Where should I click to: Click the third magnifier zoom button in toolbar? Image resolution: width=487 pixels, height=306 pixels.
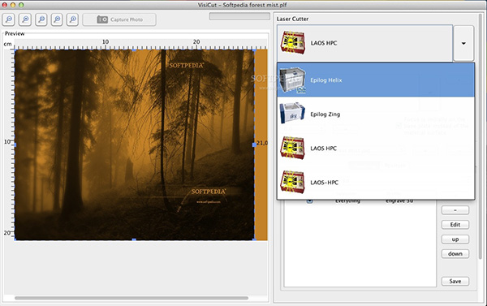41,19
